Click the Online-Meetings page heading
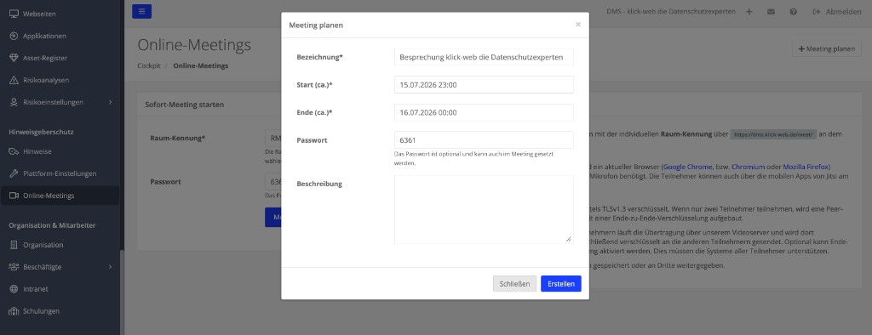 [x=194, y=45]
